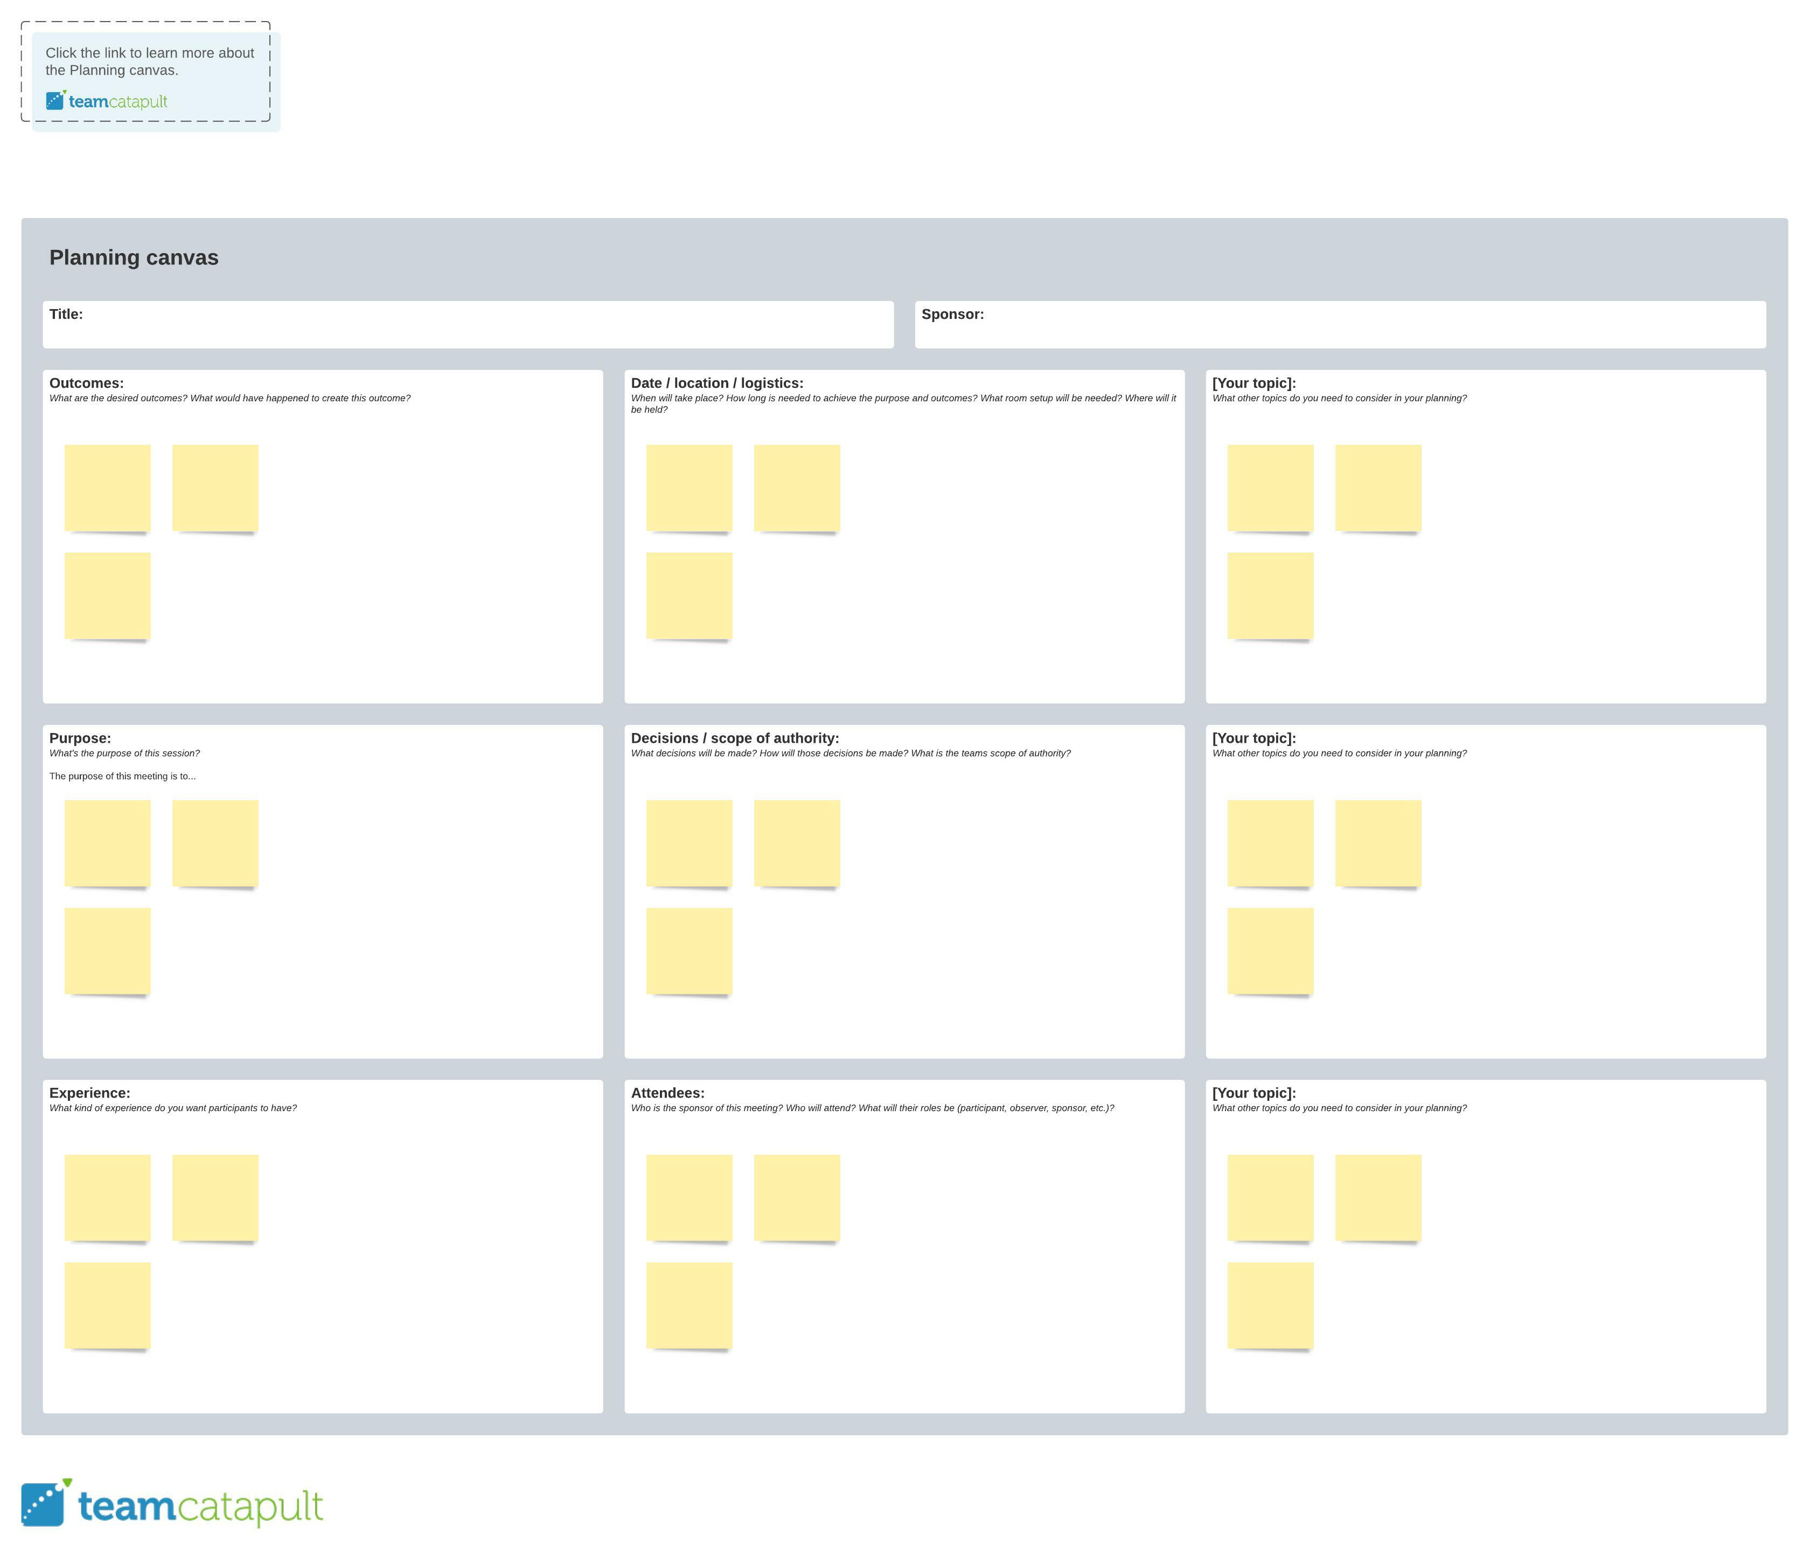This screenshot has width=1810, height=1550.
Task: Select first sticky note under Date / location / logistics
Action: pos(689,487)
